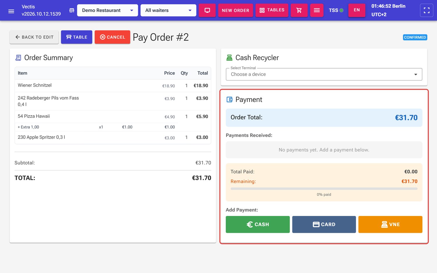
Task: Click the TOTAL €31.70 summary amount
Action: pos(202,178)
